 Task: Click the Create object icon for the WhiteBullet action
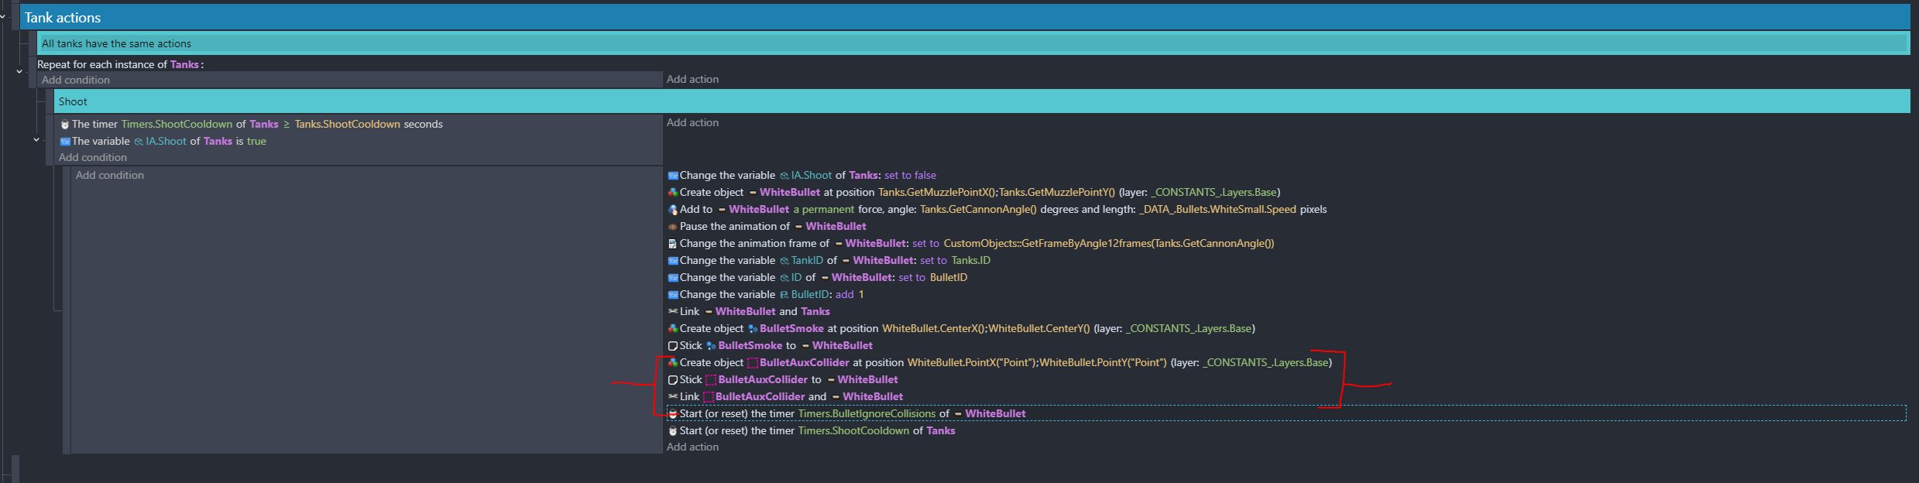pos(673,193)
